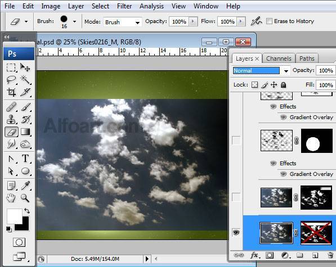Toggle Quick Mask mode
The image size is (336, 267).
(x=19, y=242)
